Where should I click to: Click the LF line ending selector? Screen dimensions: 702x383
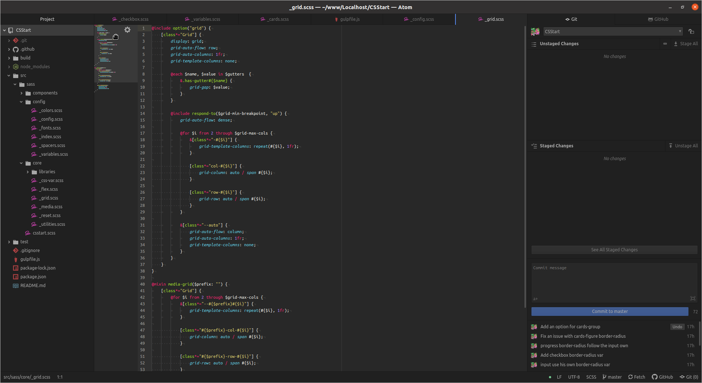pos(559,377)
